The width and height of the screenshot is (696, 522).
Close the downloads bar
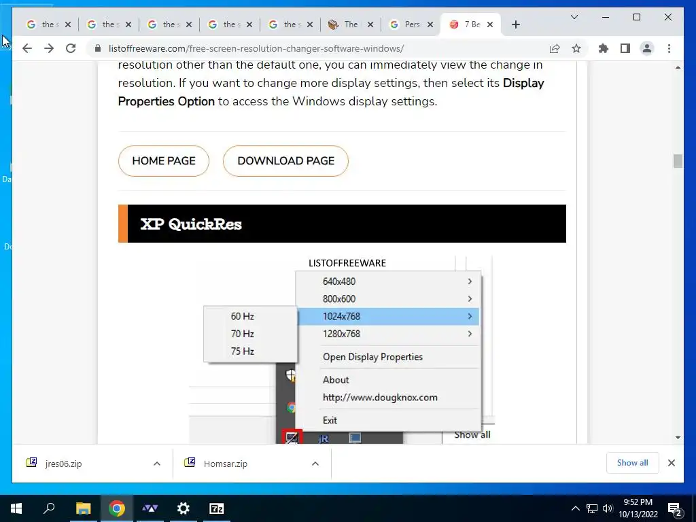tap(671, 463)
